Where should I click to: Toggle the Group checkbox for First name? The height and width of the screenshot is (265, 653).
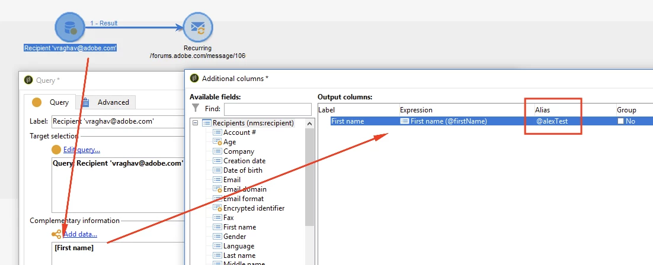[620, 121]
